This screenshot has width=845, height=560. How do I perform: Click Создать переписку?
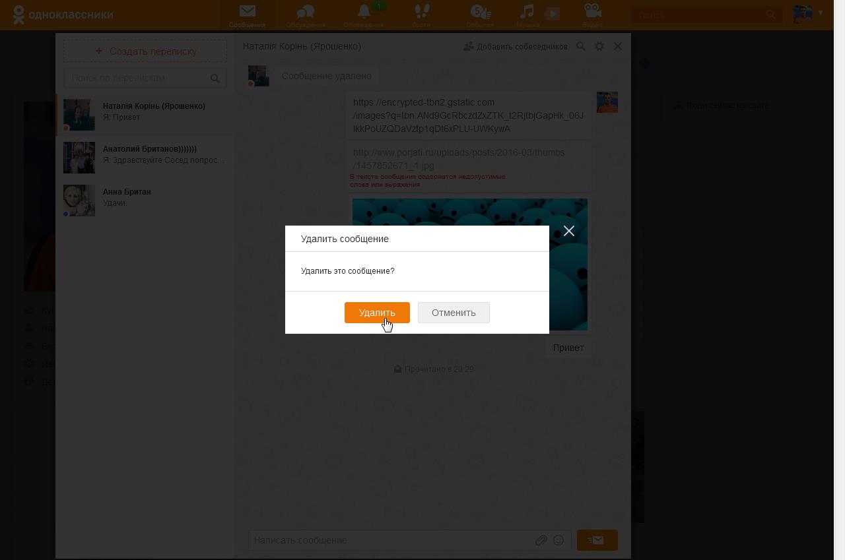click(145, 51)
